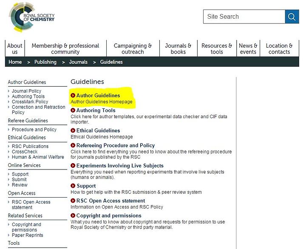The image size is (306, 249).
Task: Open the Support main heading link
Action: tap(86, 186)
